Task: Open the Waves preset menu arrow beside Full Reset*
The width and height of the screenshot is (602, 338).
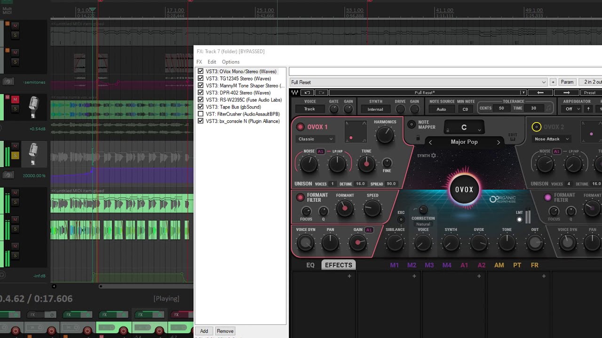Action: (523, 92)
